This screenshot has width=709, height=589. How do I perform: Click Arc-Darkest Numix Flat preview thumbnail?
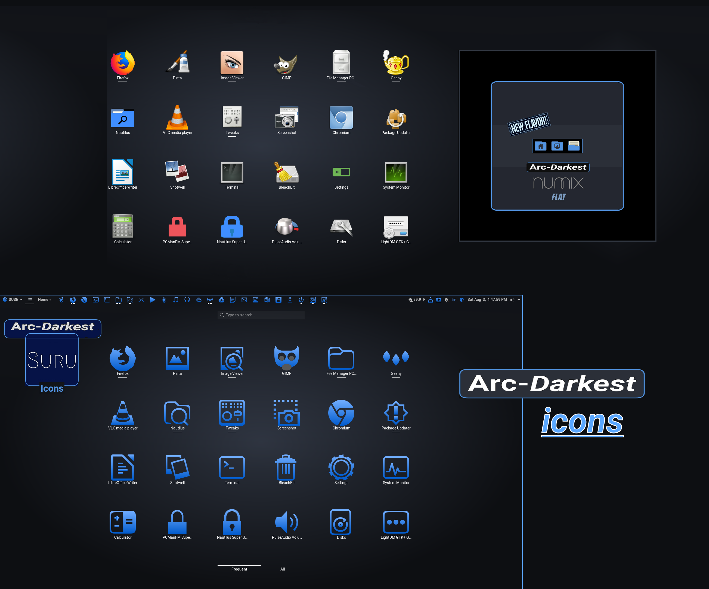coord(557,146)
